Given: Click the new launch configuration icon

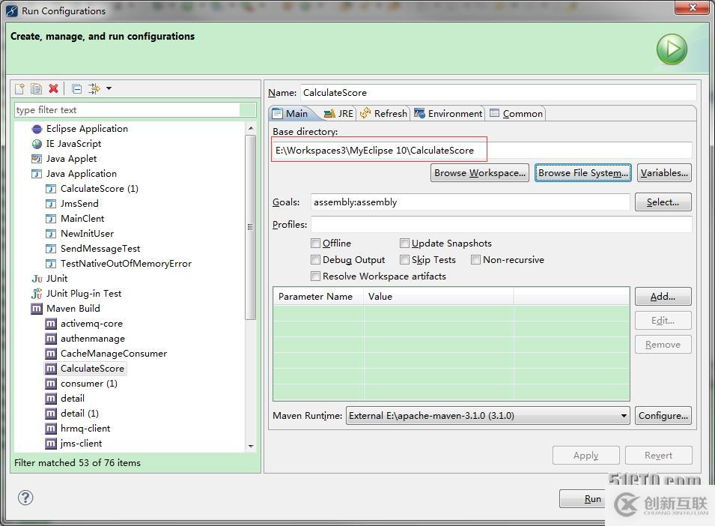Looking at the screenshot, I should (20, 89).
